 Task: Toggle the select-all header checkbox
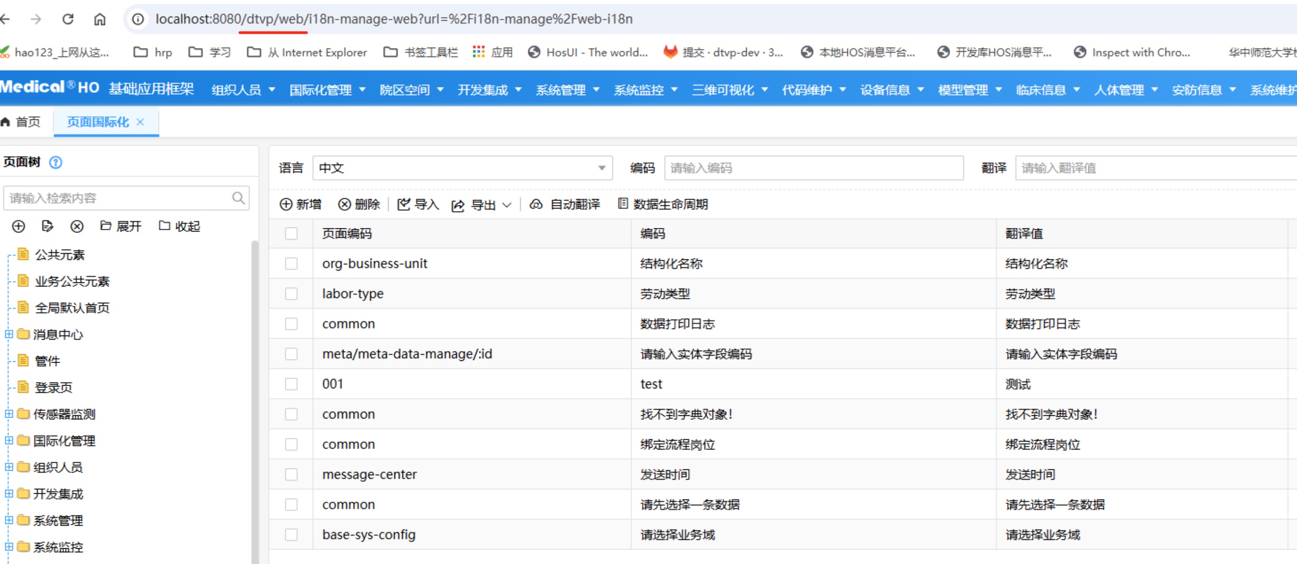pos(291,233)
